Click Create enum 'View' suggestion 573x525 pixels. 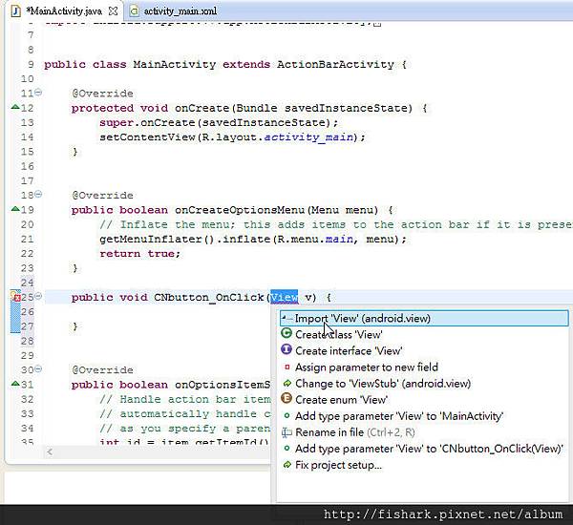click(x=341, y=400)
